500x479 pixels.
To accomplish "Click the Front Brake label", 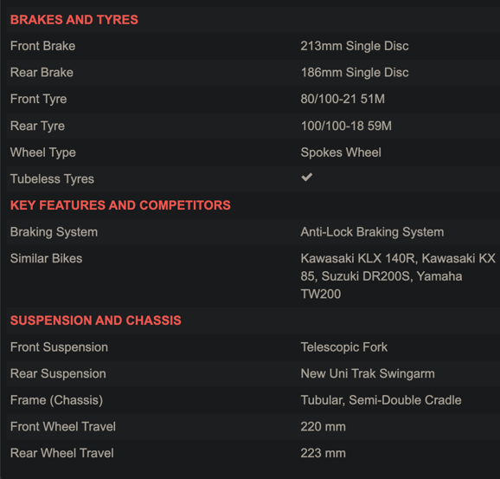I will (x=42, y=46).
